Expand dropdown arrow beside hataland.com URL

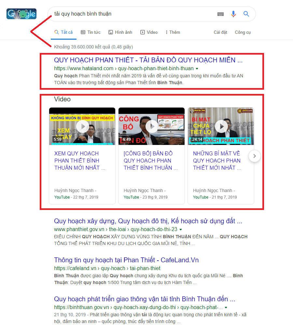click(x=197, y=69)
